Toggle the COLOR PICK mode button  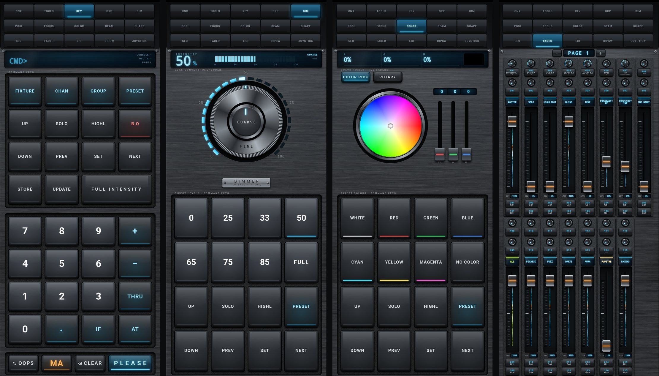(355, 77)
